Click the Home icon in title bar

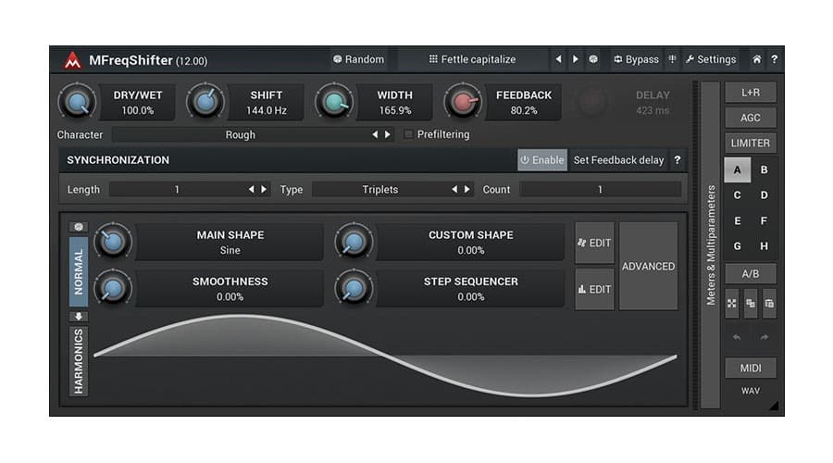[x=756, y=59]
